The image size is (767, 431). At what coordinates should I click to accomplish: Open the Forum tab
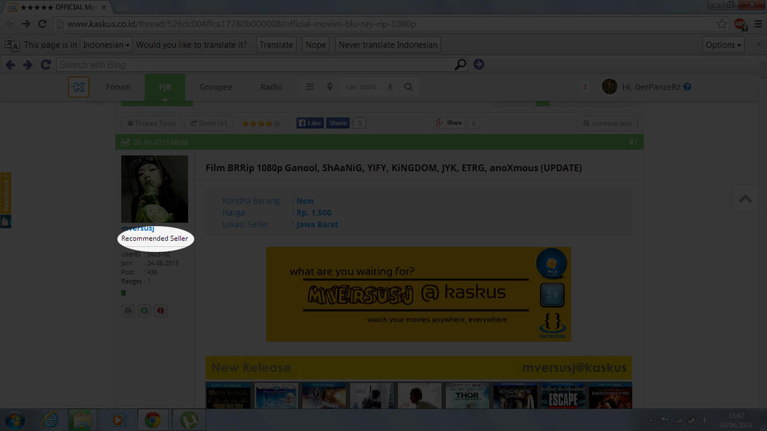click(118, 87)
